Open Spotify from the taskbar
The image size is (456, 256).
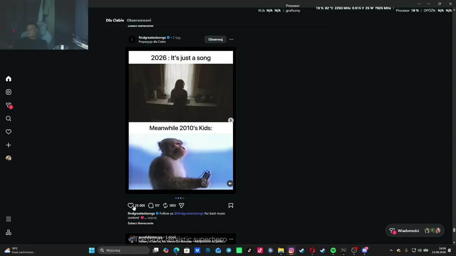pos(333,250)
